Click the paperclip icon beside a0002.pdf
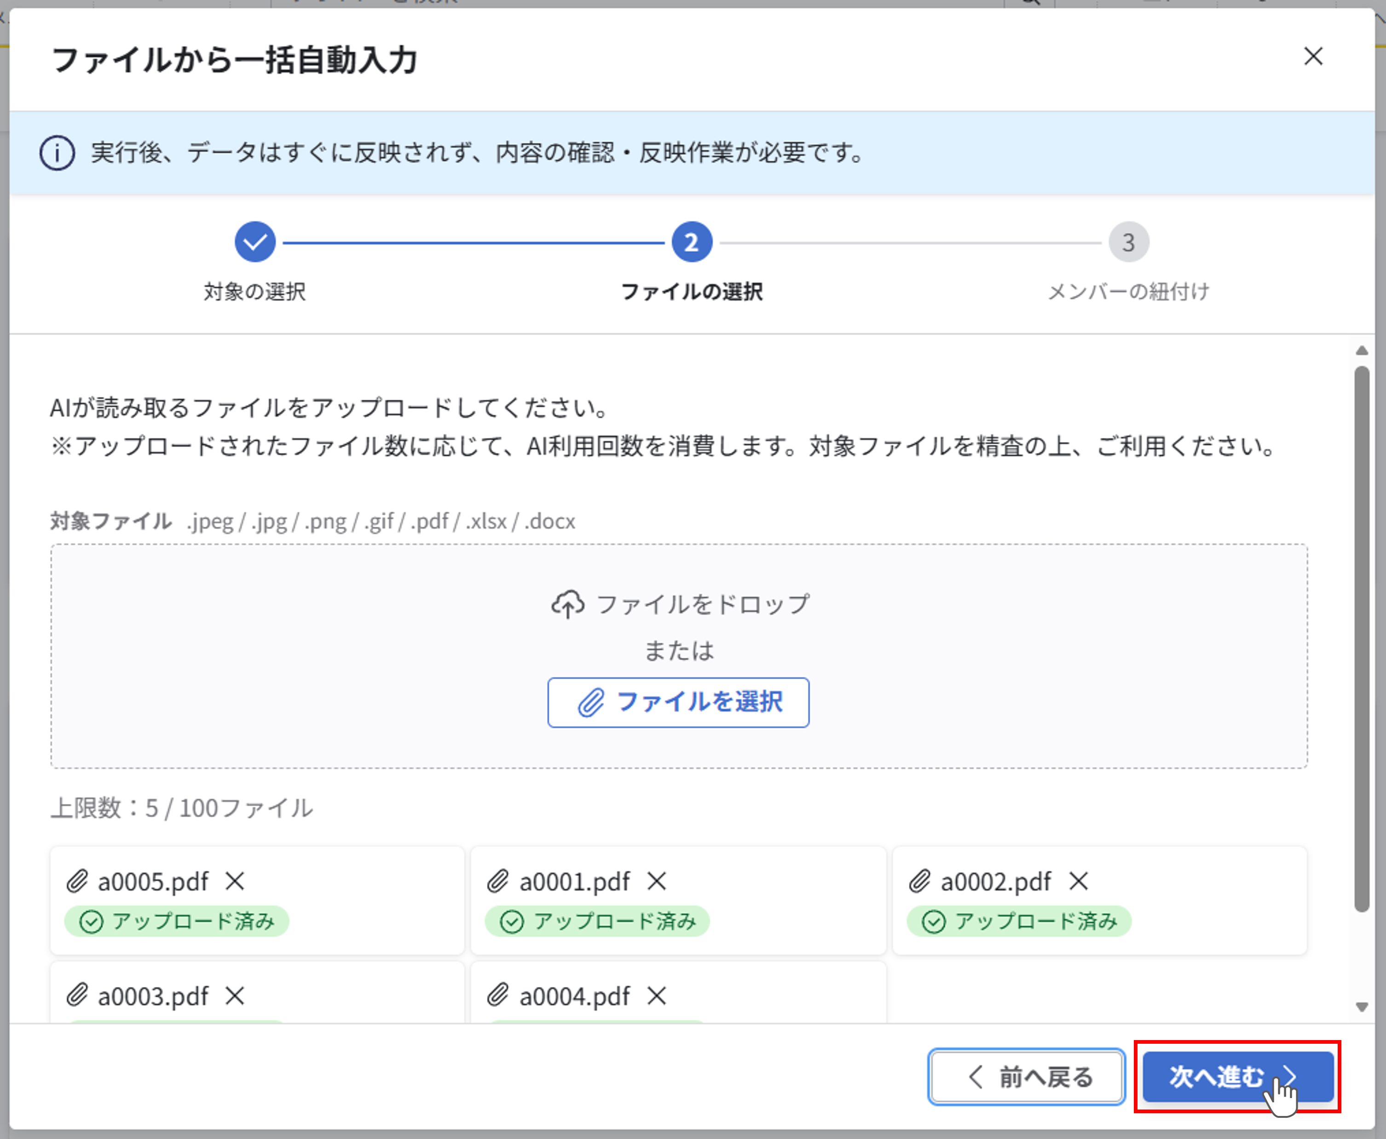 point(919,881)
